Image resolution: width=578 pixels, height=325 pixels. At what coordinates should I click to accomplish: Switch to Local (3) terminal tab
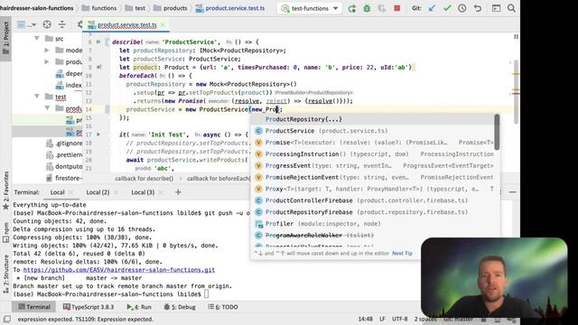click(143, 192)
